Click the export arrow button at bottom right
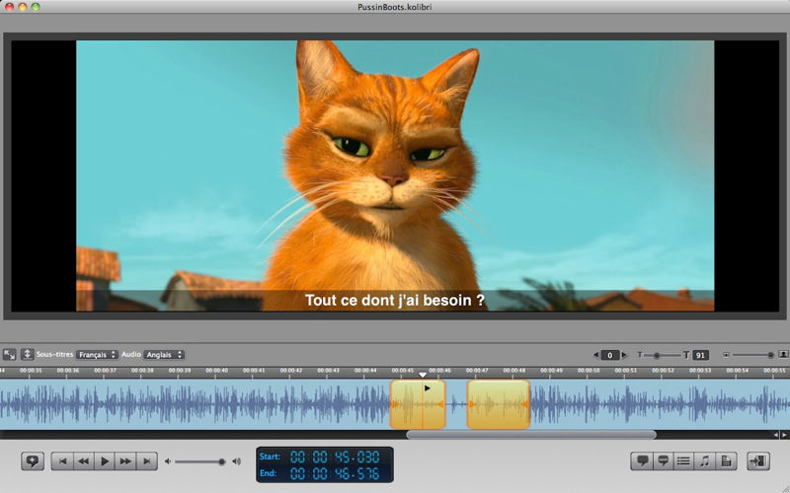Viewport: 790px width, 493px height. click(758, 460)
